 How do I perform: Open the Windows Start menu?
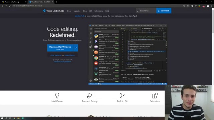2,118
